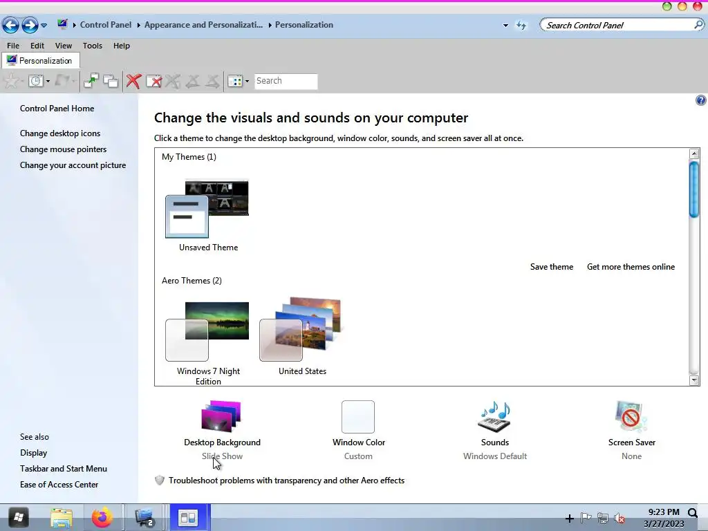Click the toolbar Search input field
This screenshot has height=531, width=708.
(286, 82)
